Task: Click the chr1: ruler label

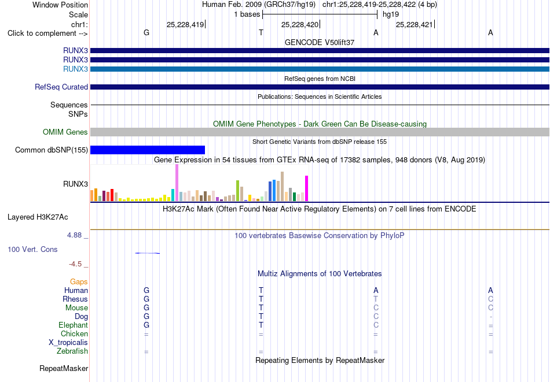Action: (x=79, y=24)
